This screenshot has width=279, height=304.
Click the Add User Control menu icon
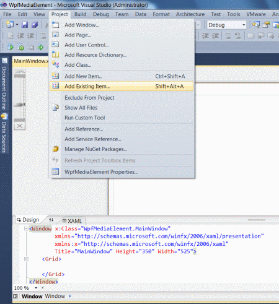(55, 45)
